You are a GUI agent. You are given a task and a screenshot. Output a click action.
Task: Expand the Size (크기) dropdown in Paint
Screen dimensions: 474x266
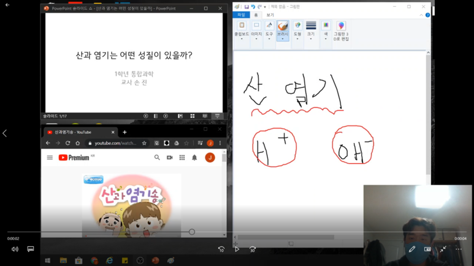coord(311,31)
